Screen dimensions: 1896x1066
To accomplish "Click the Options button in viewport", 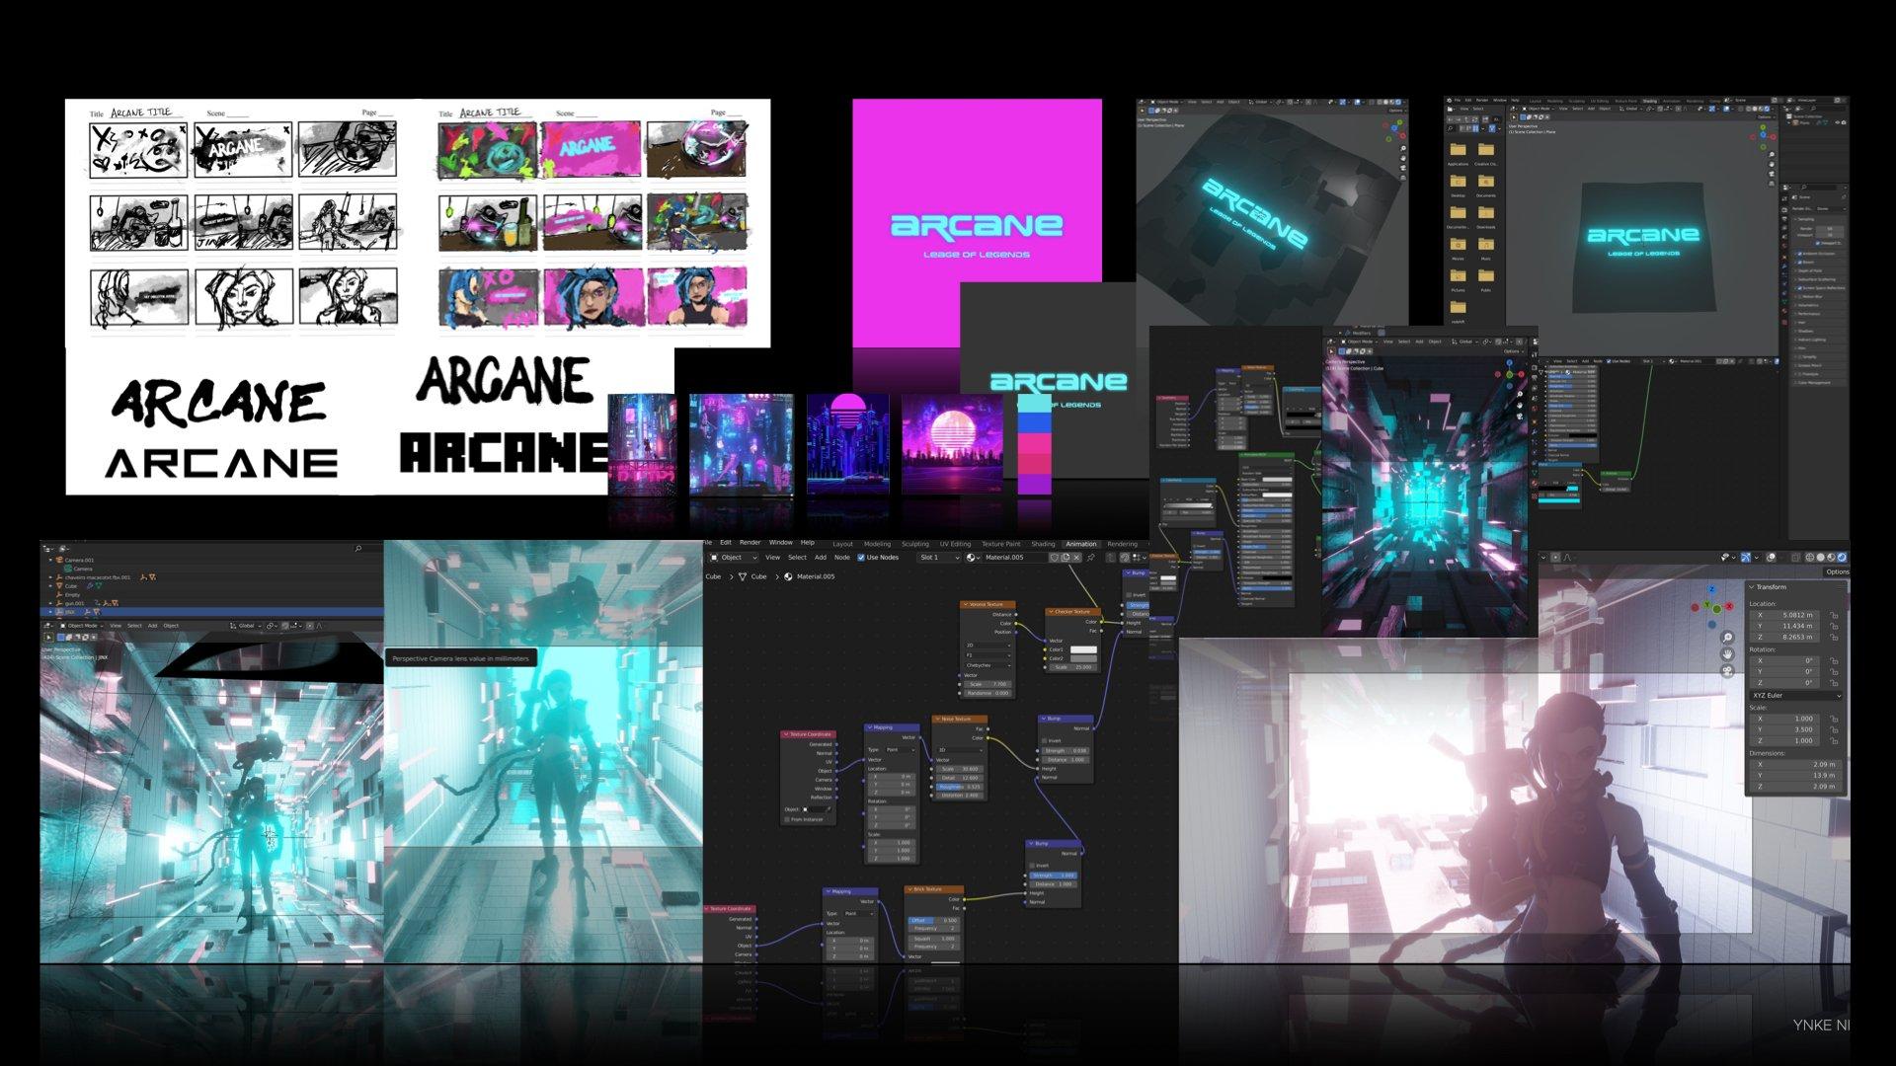I will (1836, 572).
